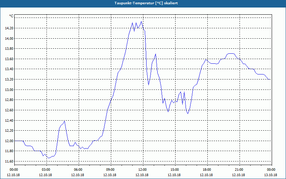The width and height of the screenshot is (286, 179).
Task: Select the 13,20 y-axis value
Action: click(x=9, y=79)
